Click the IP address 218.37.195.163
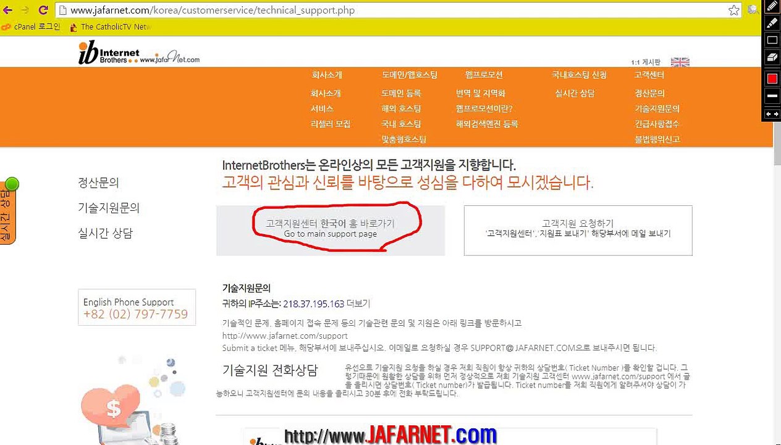The height and width of the screenshot is (445, 781). coord(313,304)
